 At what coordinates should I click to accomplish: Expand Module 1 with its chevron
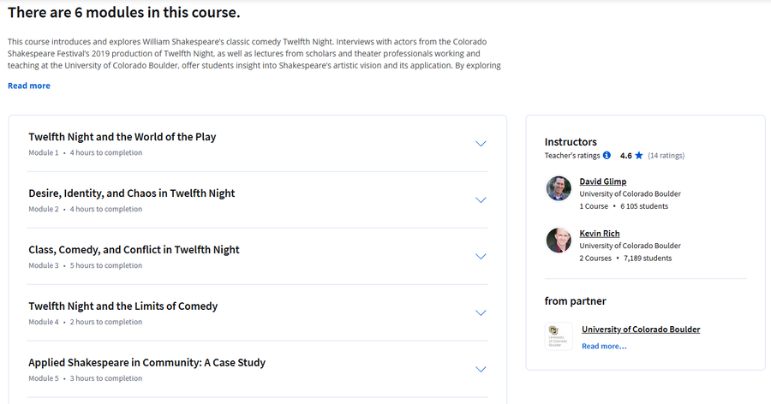[x=481, y=144]
